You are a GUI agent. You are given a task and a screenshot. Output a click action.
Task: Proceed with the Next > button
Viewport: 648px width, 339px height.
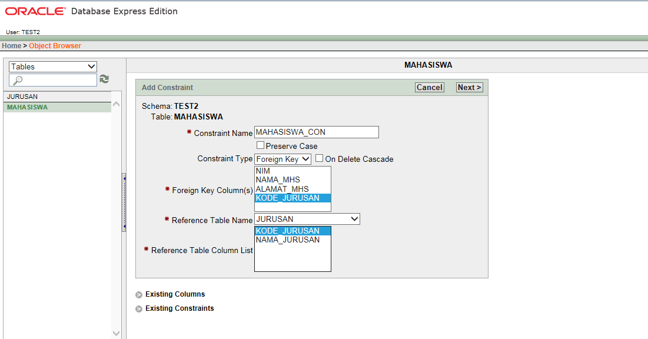click(470, 87)
